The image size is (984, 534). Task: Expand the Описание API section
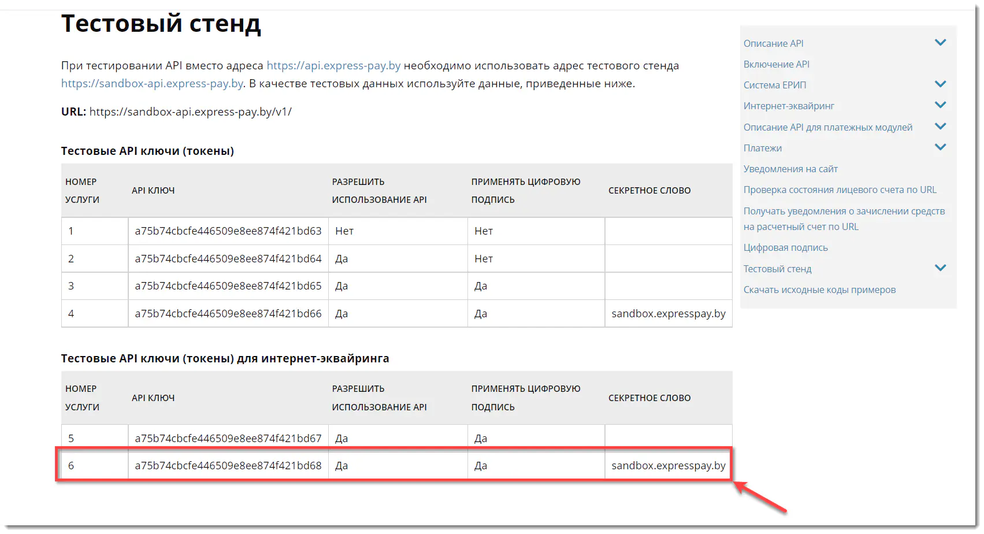click(x=940, y=42)
